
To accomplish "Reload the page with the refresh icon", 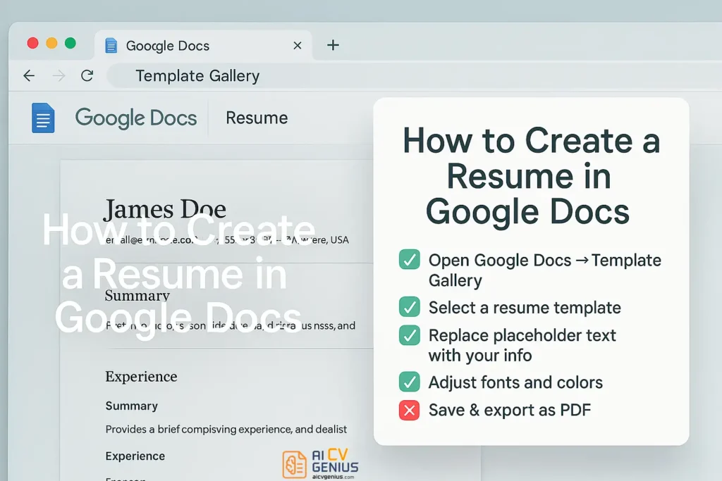I will point(87,75).
